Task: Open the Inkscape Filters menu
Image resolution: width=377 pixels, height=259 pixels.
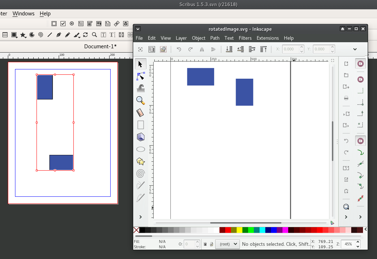Action: tap(245, 38)
